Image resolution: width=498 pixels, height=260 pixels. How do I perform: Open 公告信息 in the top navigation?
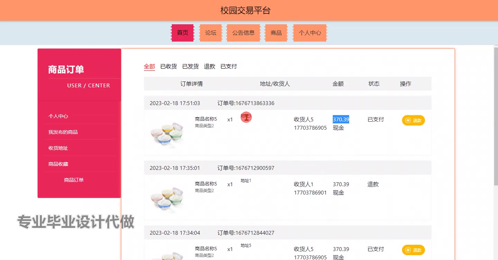pos(243,33)
